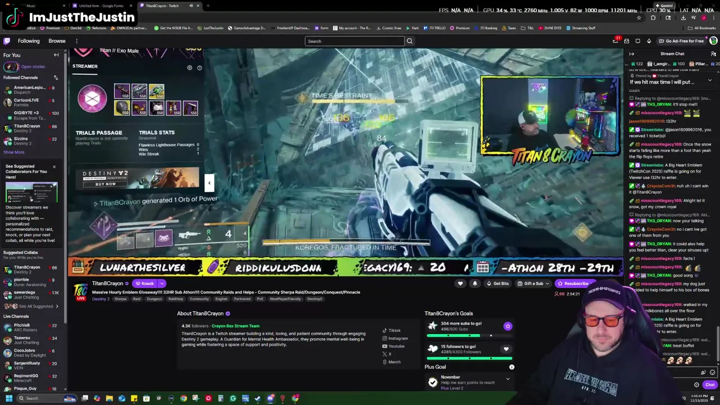Click the purple Chat send button
The height and width of the screenshot is (405, 720).
(x=709, y=385)
